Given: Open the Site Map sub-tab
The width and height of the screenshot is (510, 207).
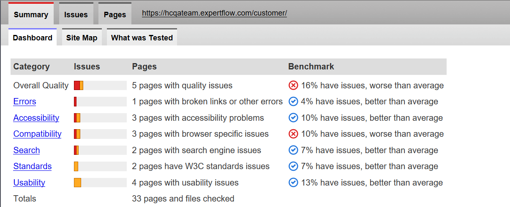Looking at the screenshot, I should [x=82, y=38].
